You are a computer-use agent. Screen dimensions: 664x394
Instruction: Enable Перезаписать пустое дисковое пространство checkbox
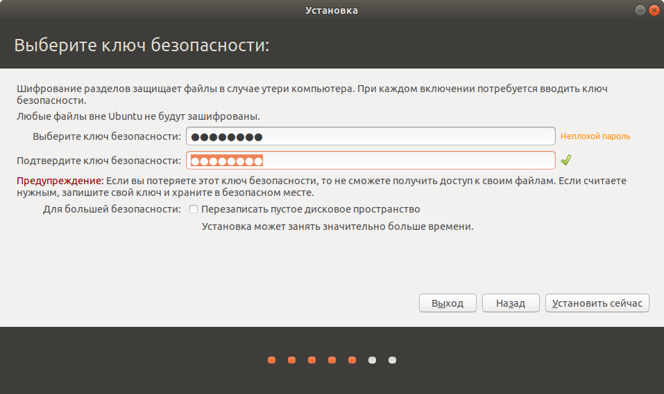(x=194, y=209)
